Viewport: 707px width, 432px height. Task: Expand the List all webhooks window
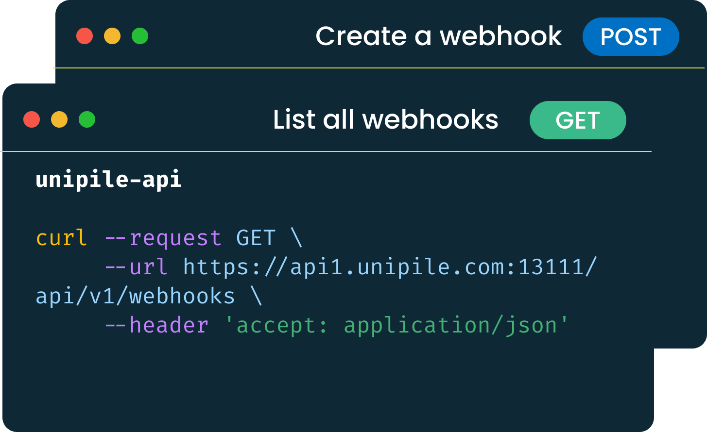[x=386, y=120]
